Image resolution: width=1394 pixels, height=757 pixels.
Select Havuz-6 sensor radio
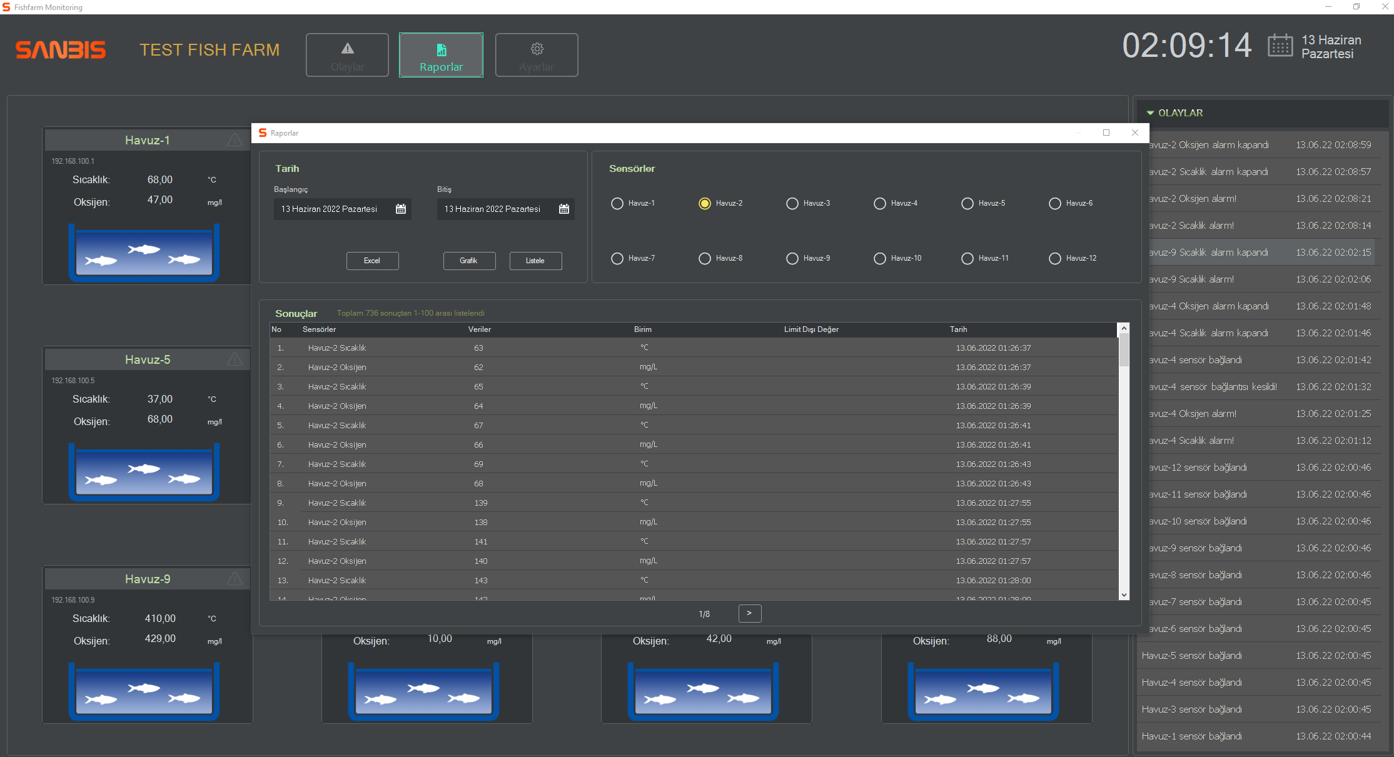(1055, 203)
